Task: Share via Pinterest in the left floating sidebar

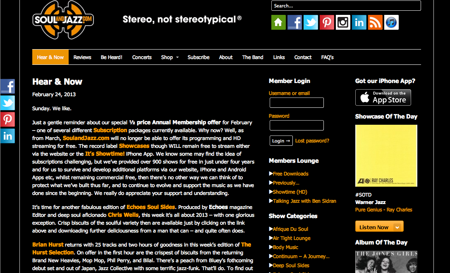Action: coord(7,119)
